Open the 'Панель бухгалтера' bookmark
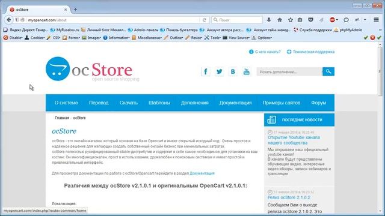This screenshot has height=216, width=385. tap(179, 30)
